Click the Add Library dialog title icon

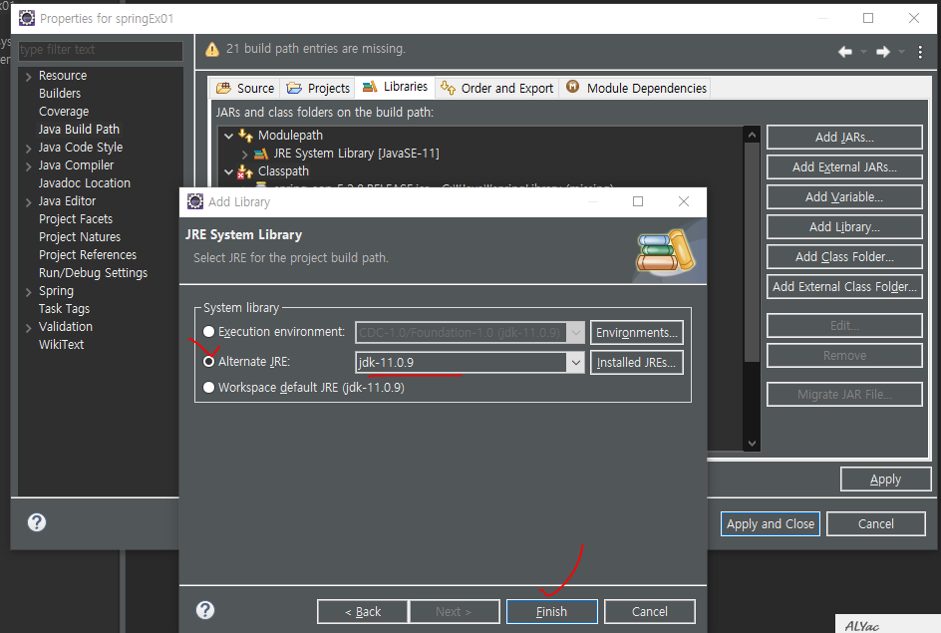point(195,201)
